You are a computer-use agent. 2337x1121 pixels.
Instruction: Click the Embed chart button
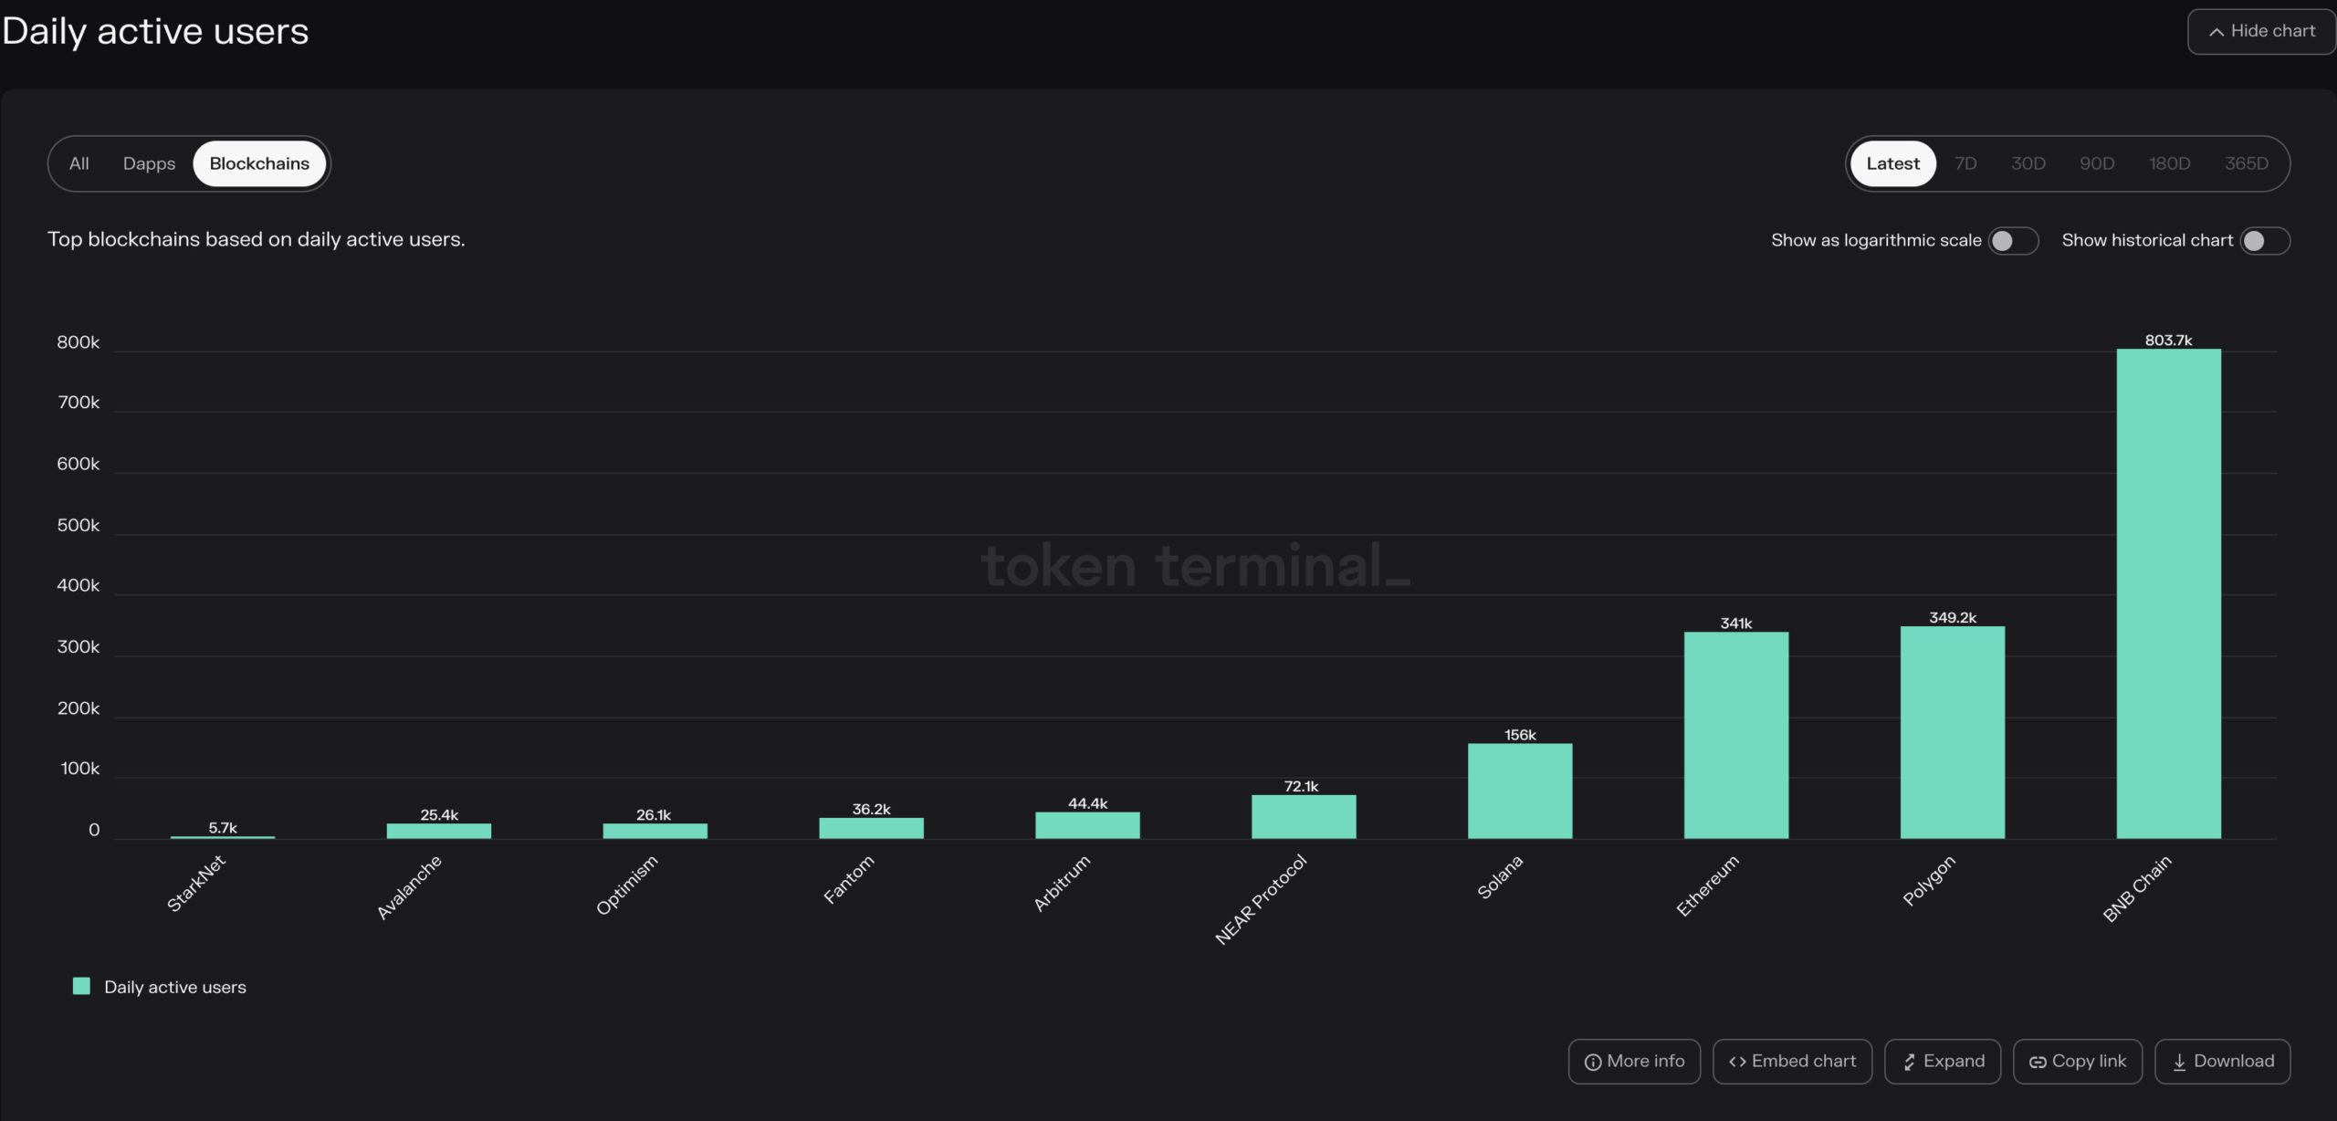pos(1792,1062)
